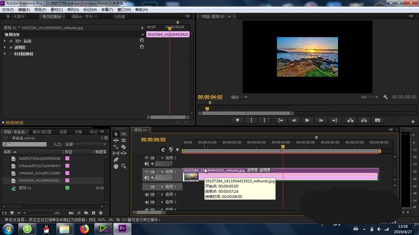The height and width of the screenshot is (235, 419).
Task: Open button editor plus in program monitor
Action: [413, 121]
